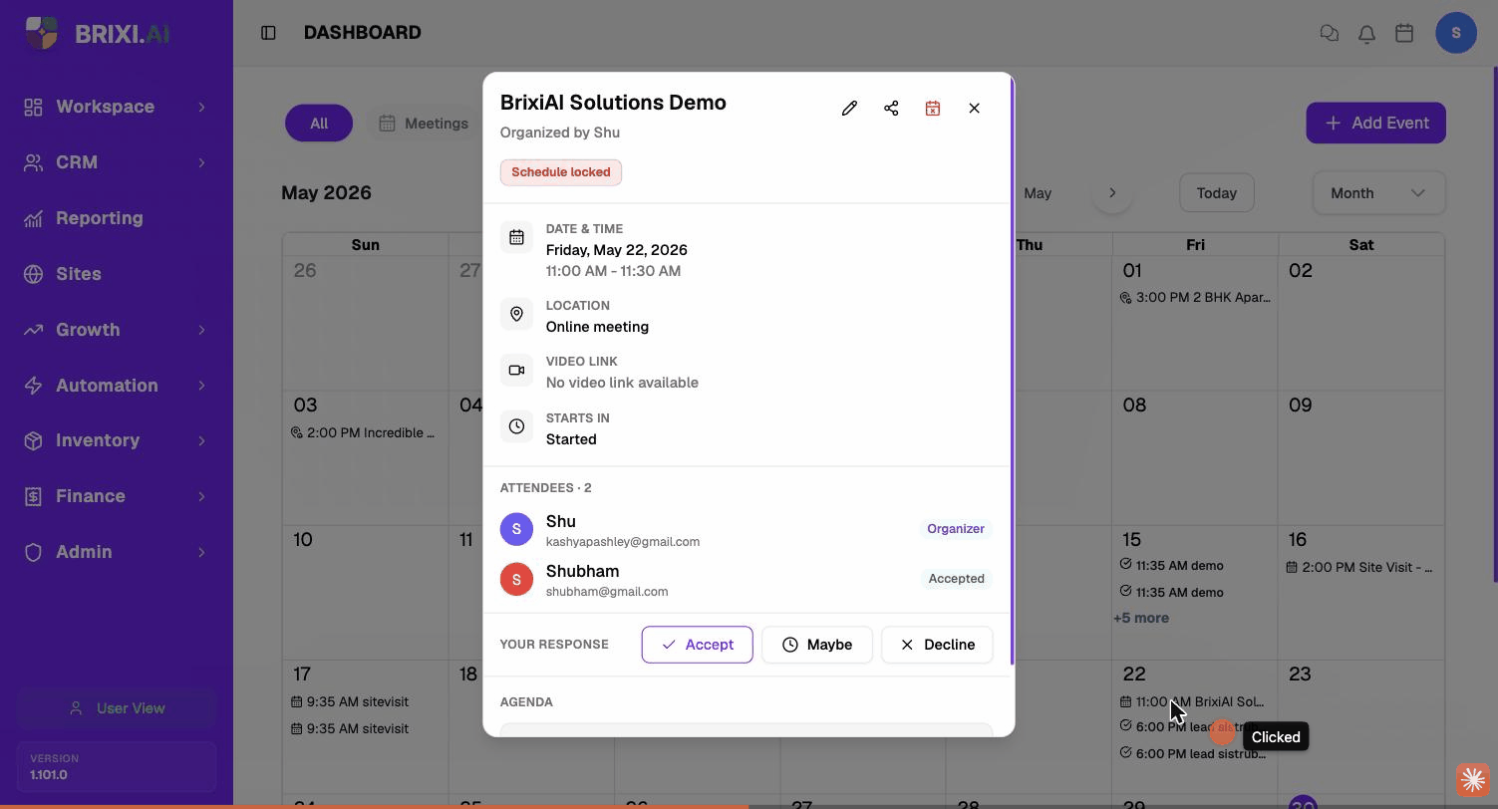The height and width of the screenshot is (809, 1498).
Task: Open first 11:35 AM demo event
Action: point(1172,565)
